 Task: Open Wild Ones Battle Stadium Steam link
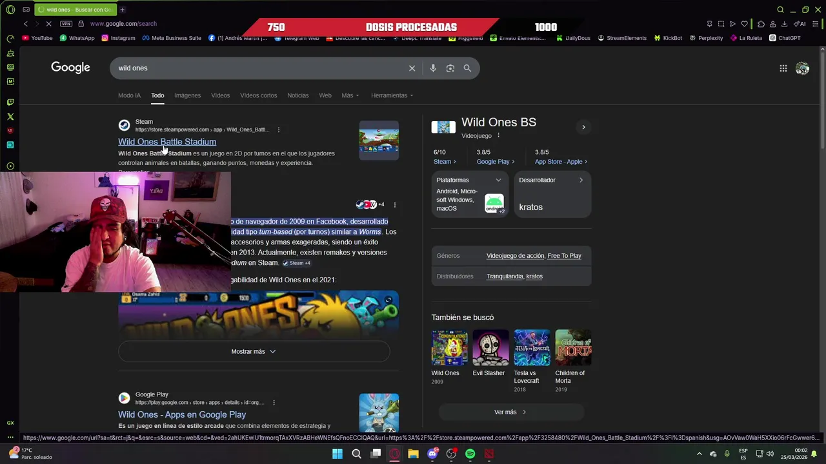coord(167,142)
